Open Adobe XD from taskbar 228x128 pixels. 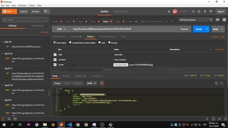pyautogui.click(x=28, y=124)
